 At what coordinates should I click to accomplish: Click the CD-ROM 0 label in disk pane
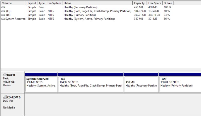tap(14, 97)
